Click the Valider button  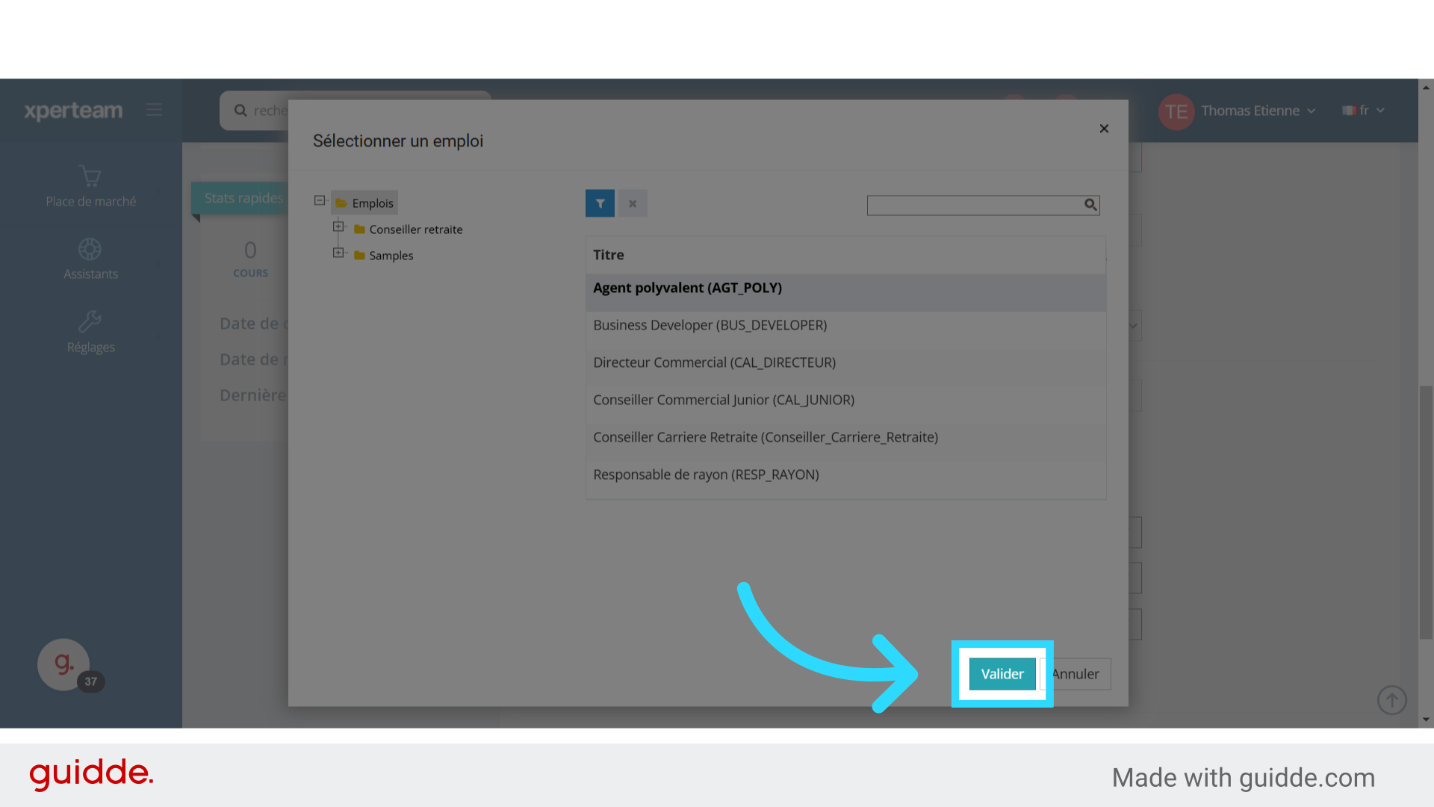[1002, 674]
